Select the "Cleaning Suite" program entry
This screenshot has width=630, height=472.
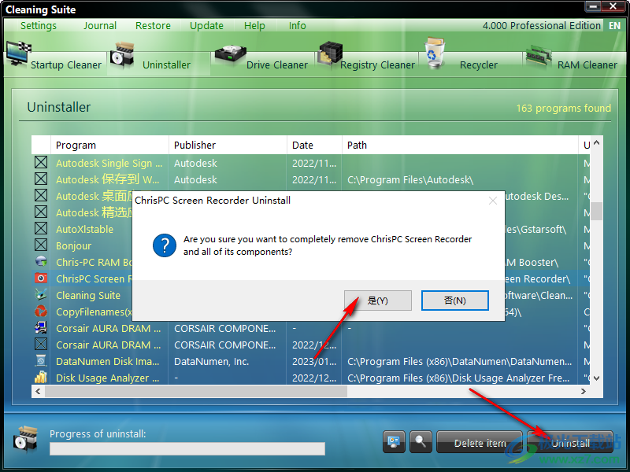click(88, 296)
